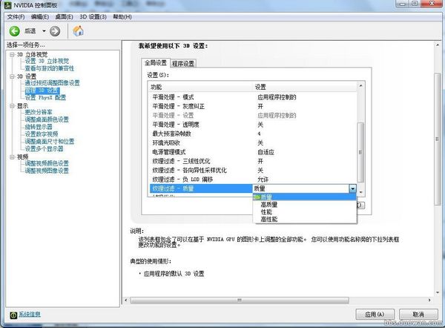The width and height of the screenshot is (445, 328).
Task: Collapse the 视频 tree node
Action: (x=12, y=157)
